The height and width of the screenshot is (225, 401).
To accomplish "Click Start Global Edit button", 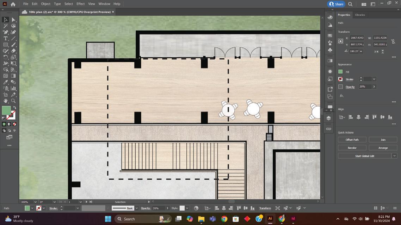I will click(364, 156).
